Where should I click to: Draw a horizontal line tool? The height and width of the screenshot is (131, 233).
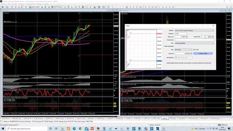[120, 7]
